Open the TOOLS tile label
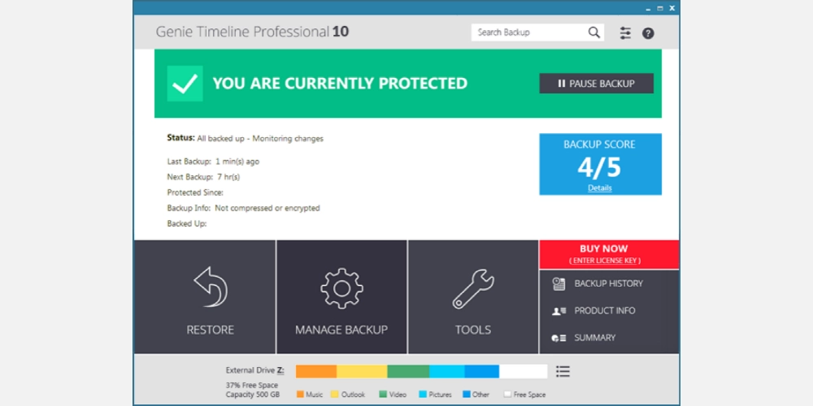The width and height of the screenshot is (813, 406). (x=473, y=330)
